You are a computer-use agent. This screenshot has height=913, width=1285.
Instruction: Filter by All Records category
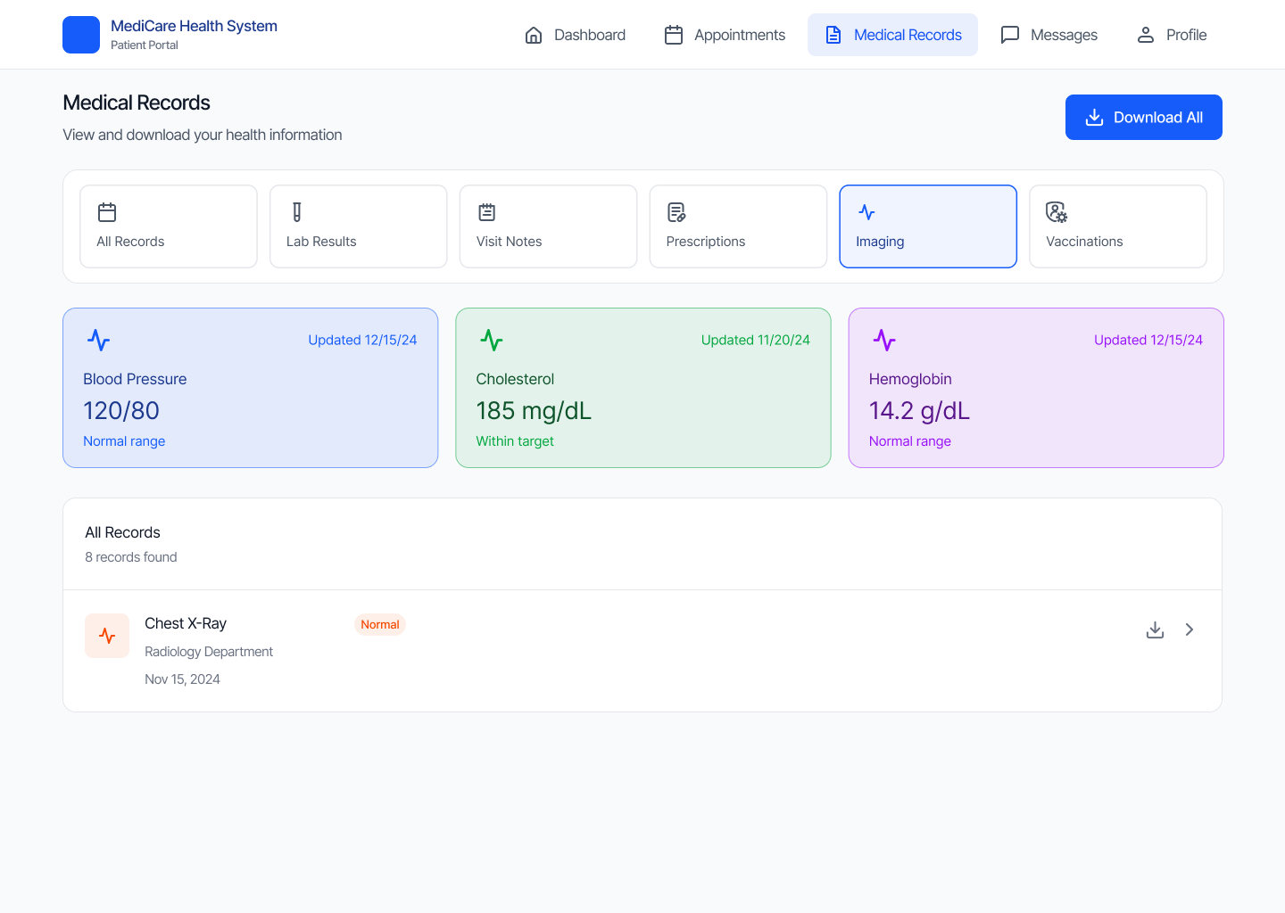pos(169,226)
